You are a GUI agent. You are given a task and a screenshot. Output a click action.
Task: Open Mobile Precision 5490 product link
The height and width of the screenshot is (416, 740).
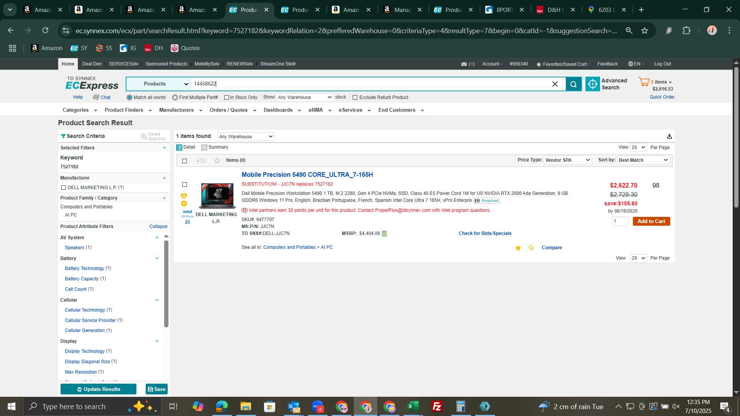(x=307, y=175)
